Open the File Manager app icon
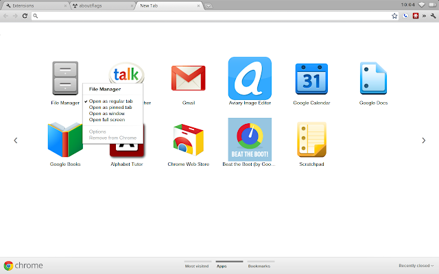This screenshot has width=439, height=274. click(65, 78)
